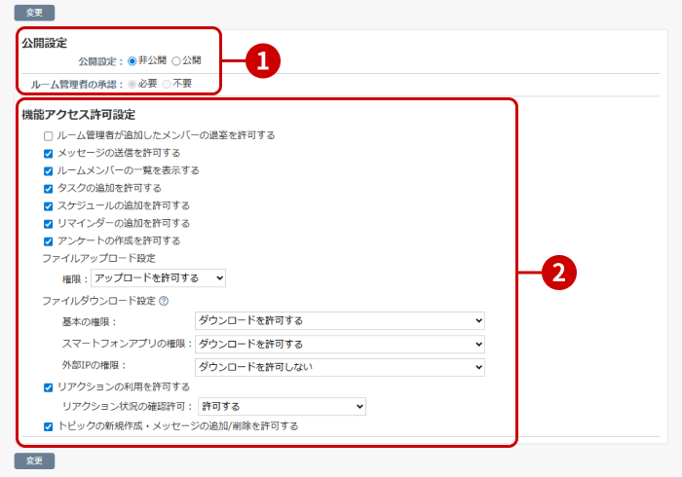Choose 不要 for room admin approval

(168, 84)
